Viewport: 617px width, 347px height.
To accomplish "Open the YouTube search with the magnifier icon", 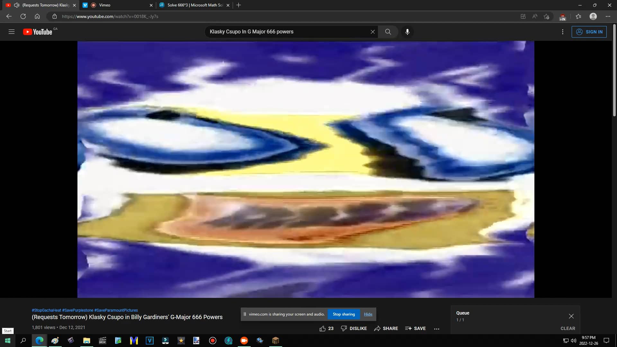I will click(x=388, y=31).
